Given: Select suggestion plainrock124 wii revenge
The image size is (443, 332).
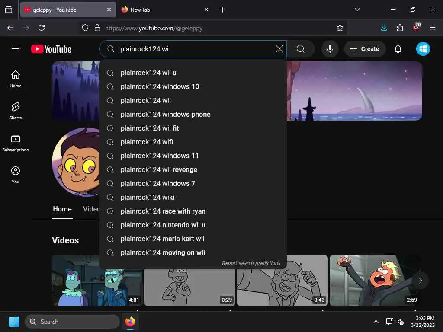Looking at the screenshot, I should click(x=193, y=169).
